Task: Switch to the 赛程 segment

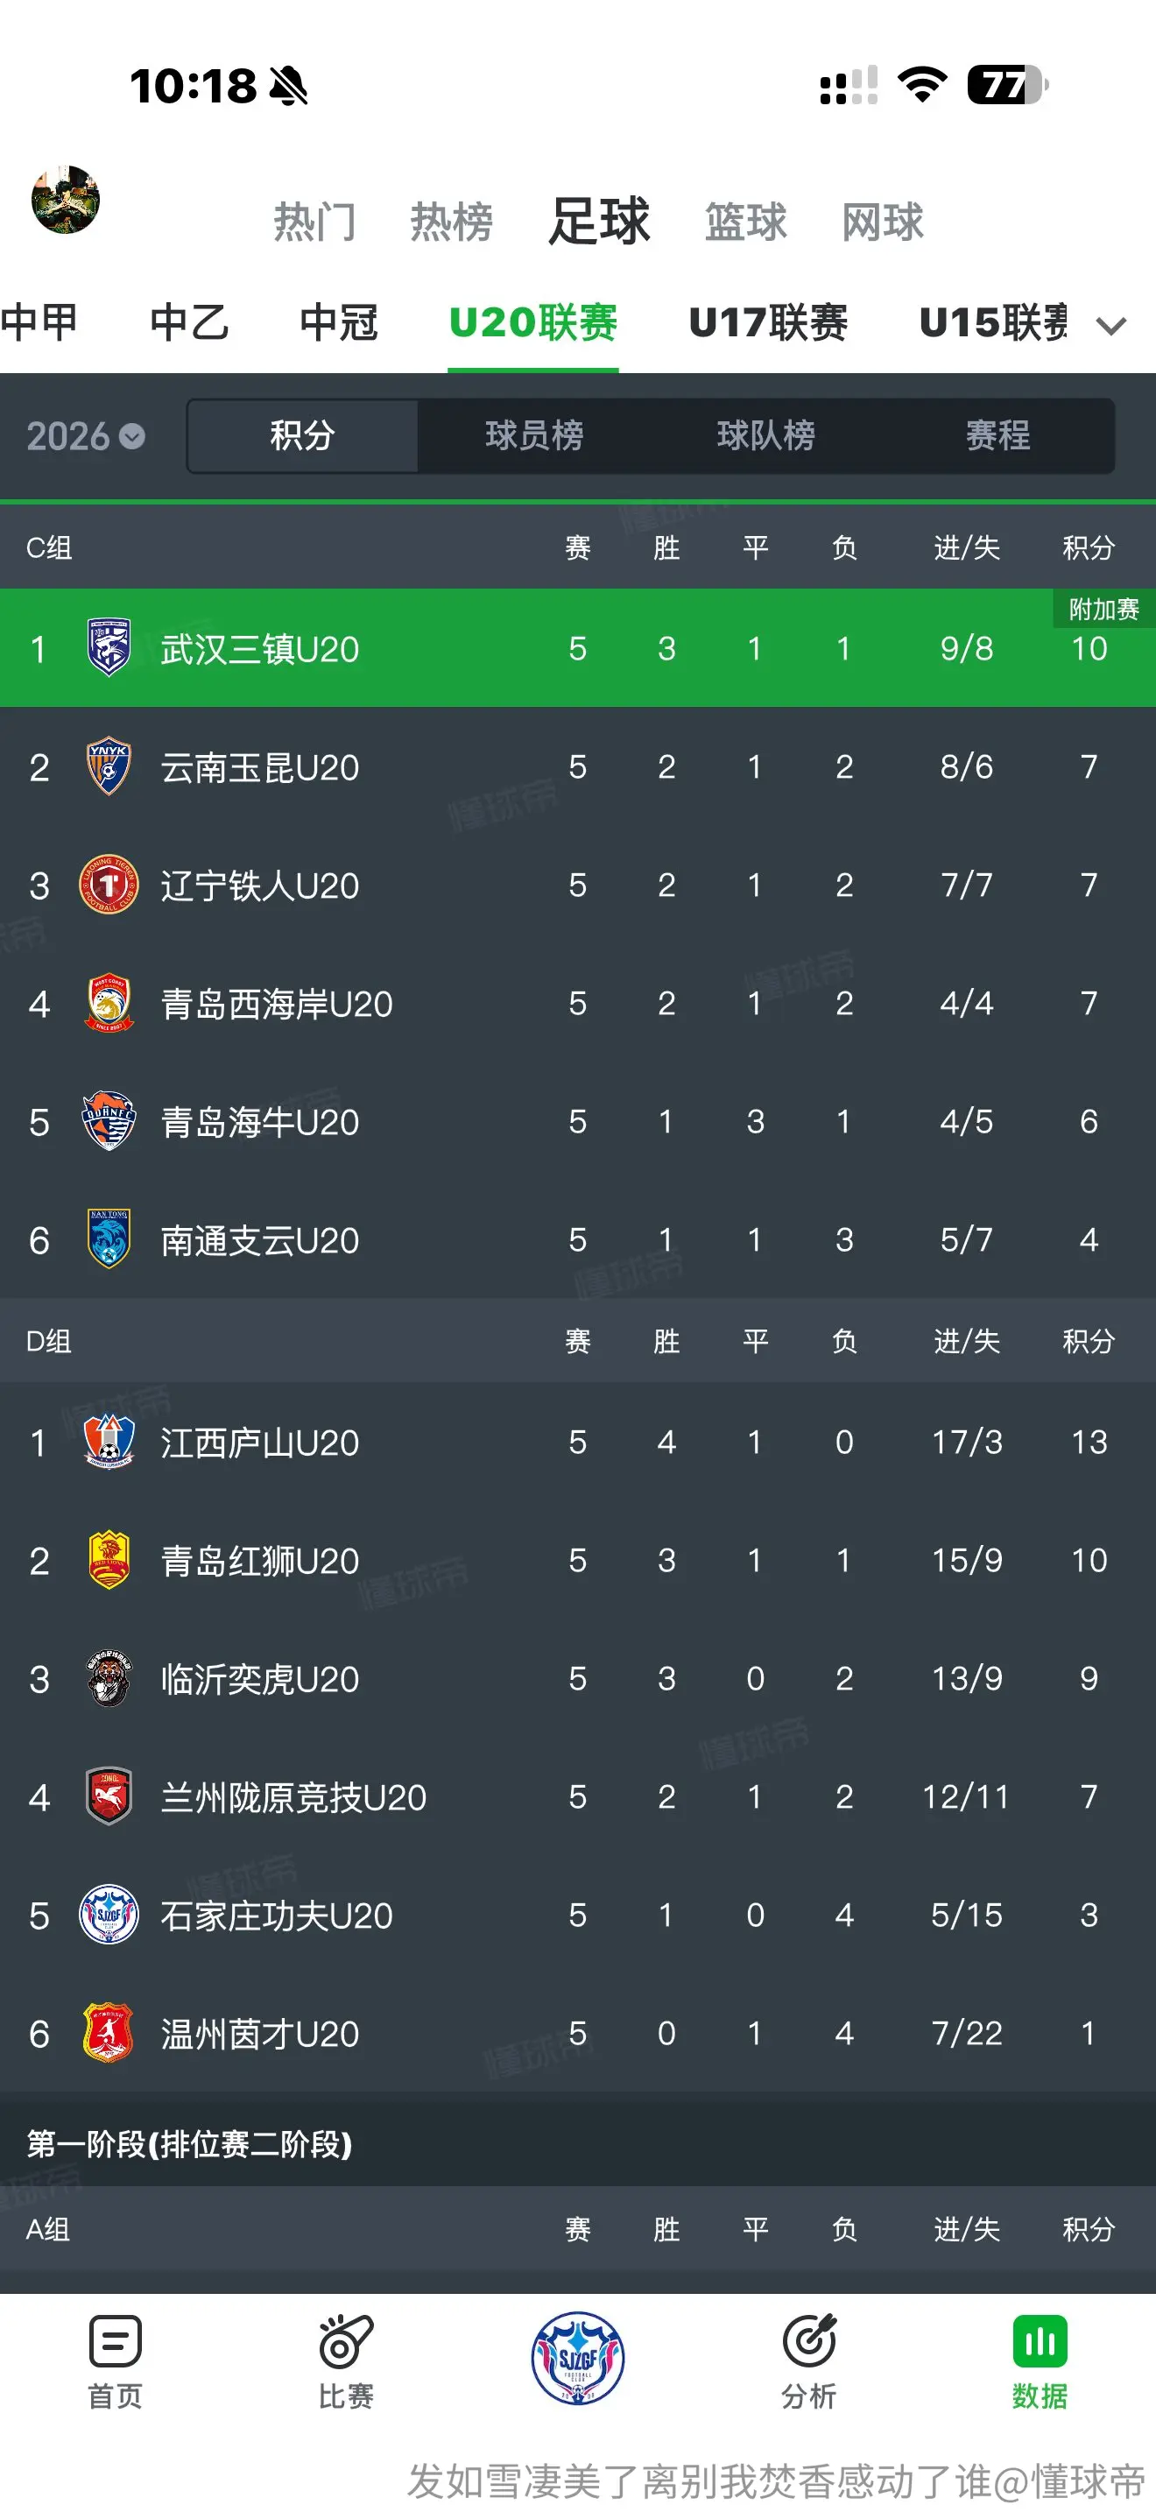Action: point(998,435)
